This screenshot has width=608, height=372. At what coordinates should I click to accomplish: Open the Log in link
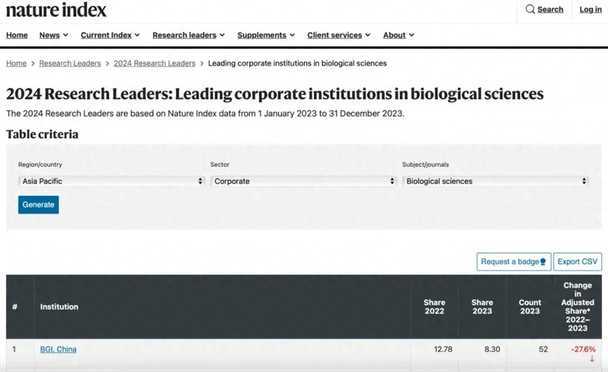[x=591, y=9]
